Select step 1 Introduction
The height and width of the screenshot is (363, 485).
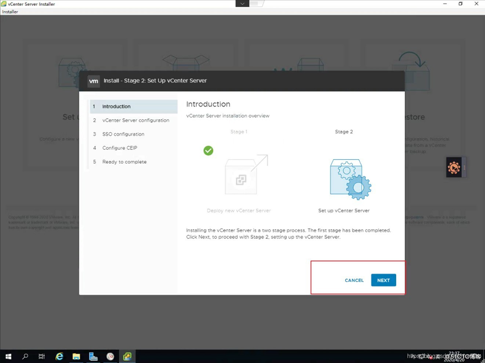134,106
